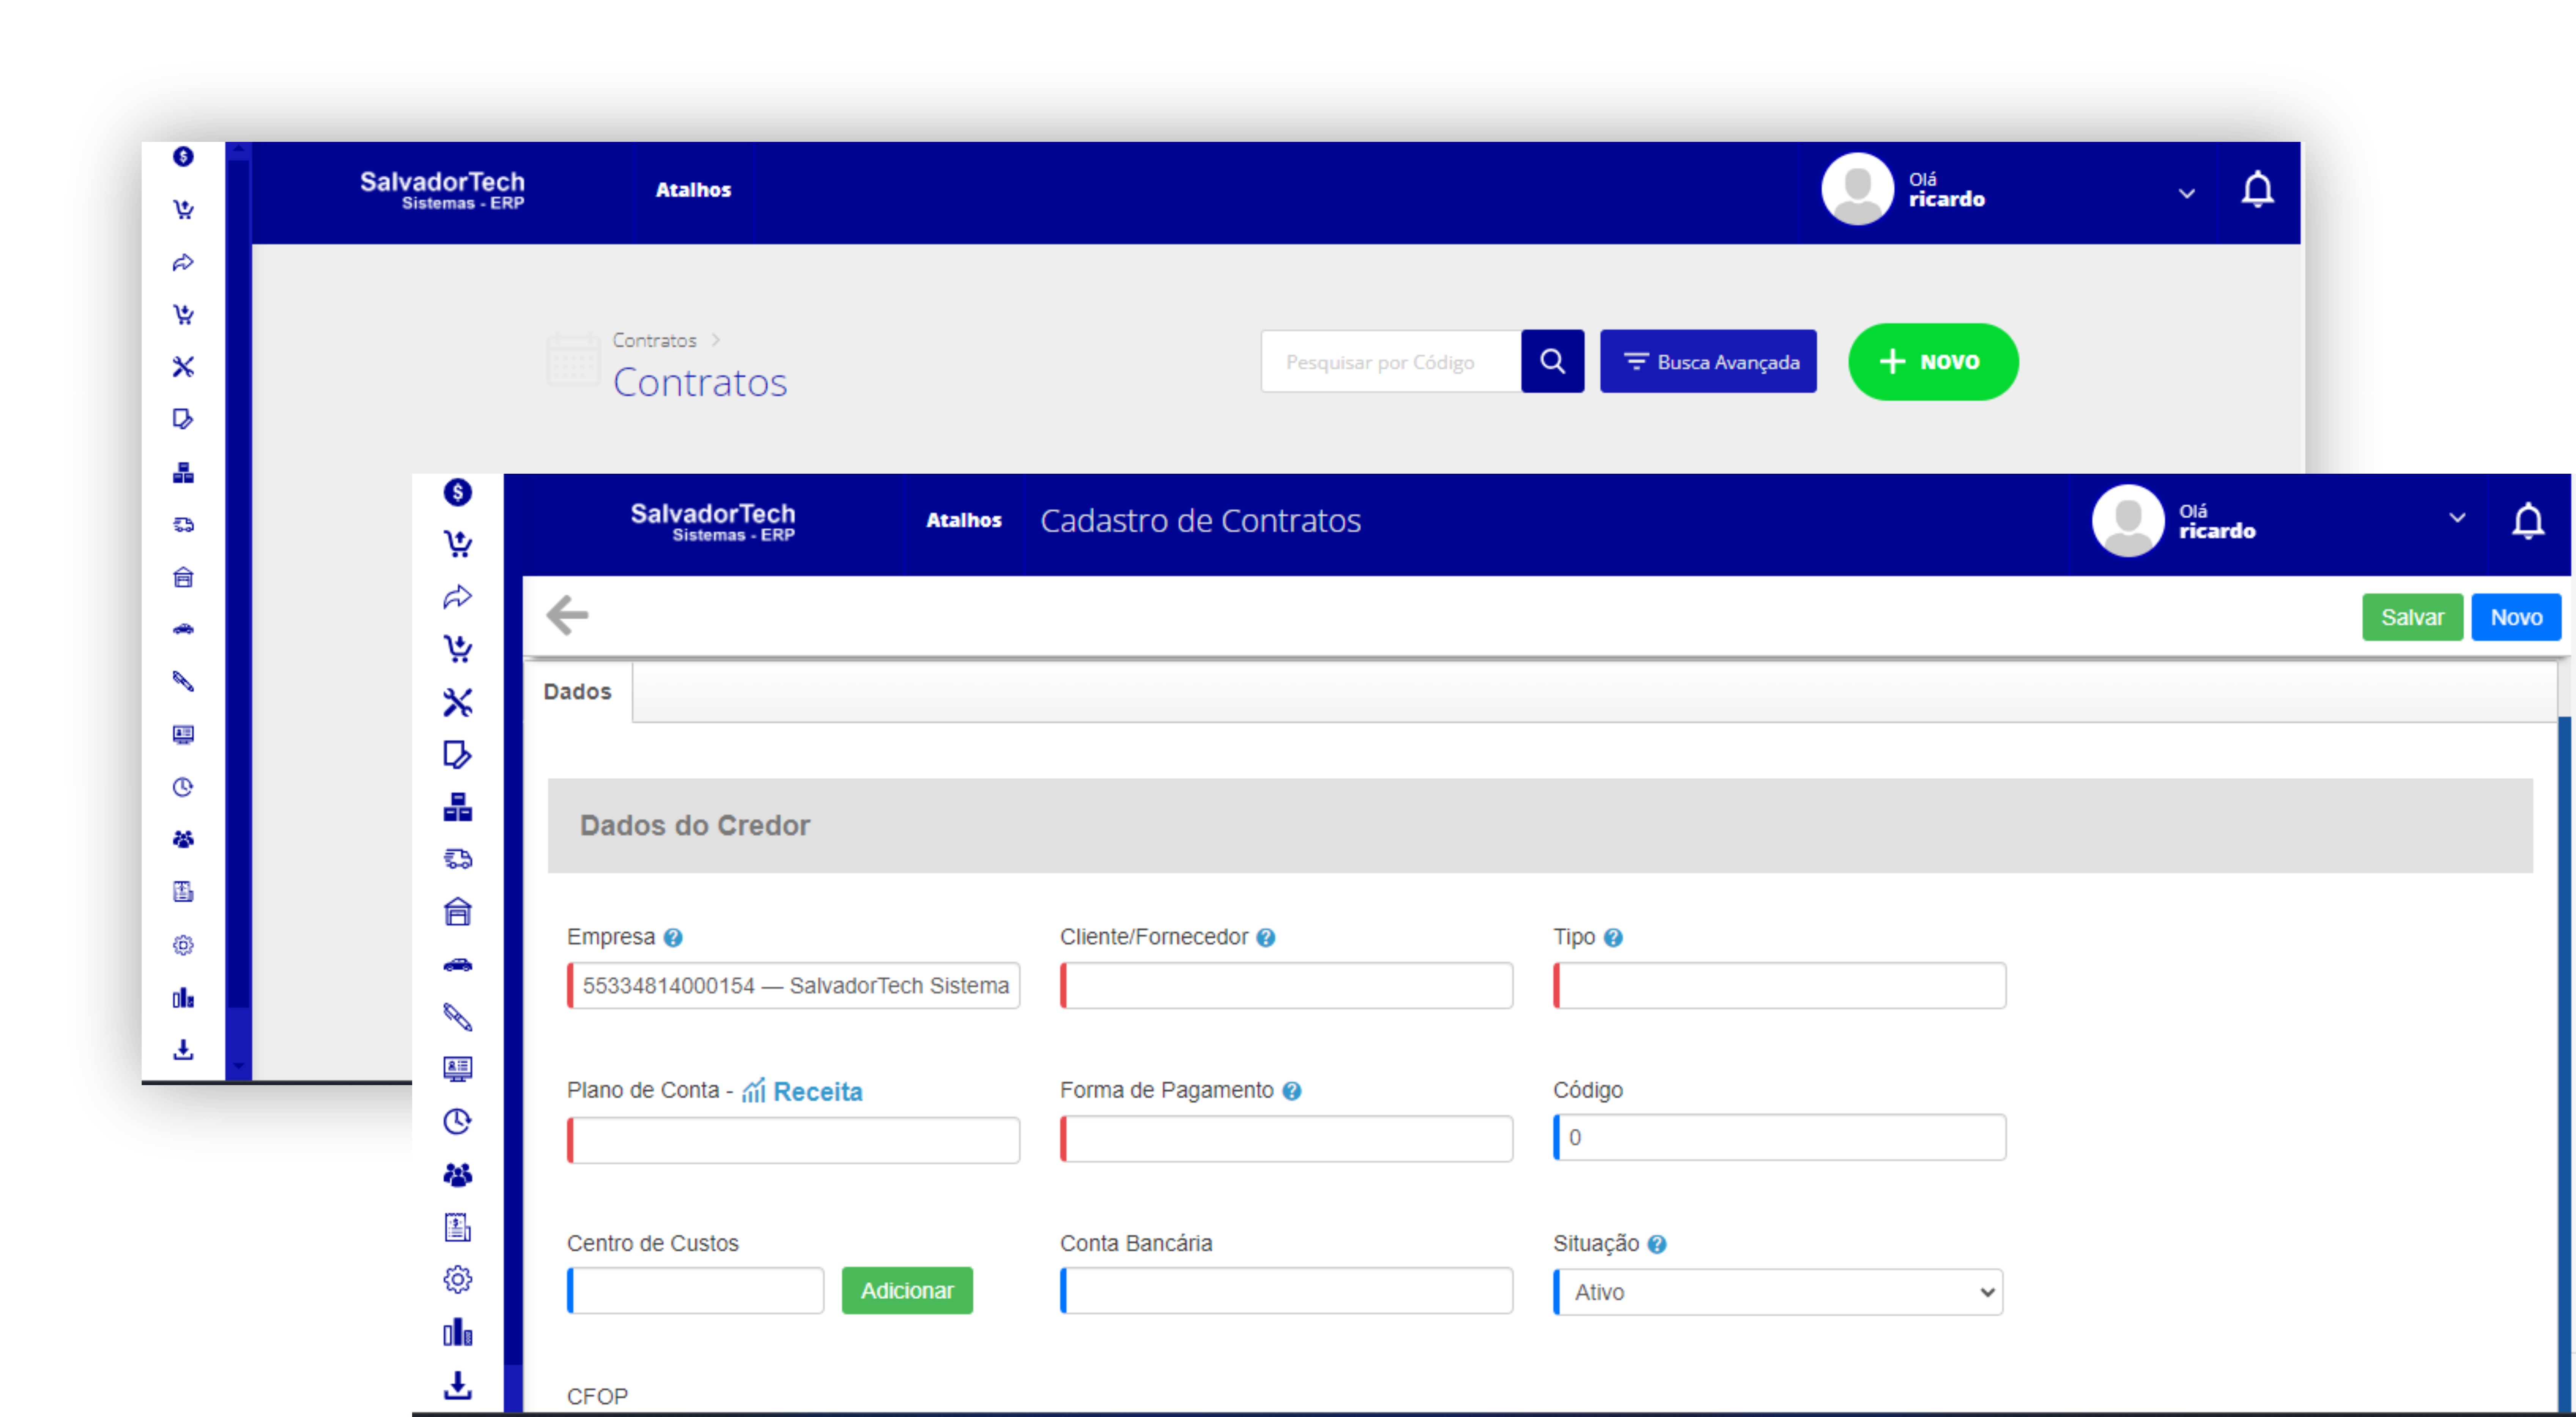
Task: Focus the Código input field
Action: (x=1779, y=1137)
